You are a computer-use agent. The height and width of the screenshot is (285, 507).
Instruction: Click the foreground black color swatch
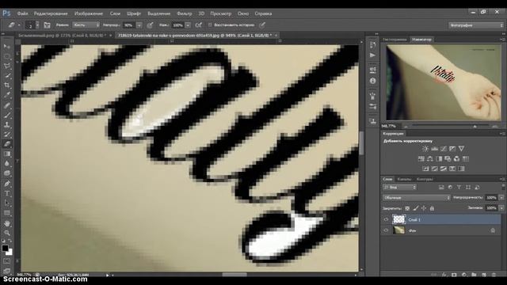tap(6, 248)
